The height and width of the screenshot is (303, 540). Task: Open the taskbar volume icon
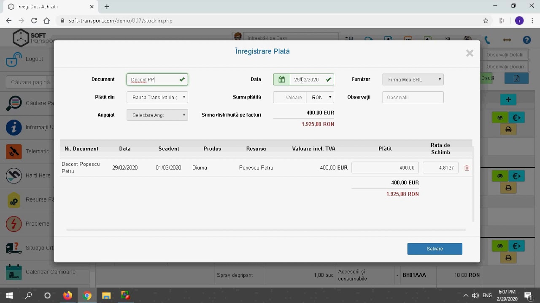tap(475, 295)
